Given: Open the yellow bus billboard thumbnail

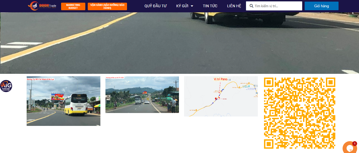Looking at the screenshot, I should pyautogui.click(x=64, y=101).
